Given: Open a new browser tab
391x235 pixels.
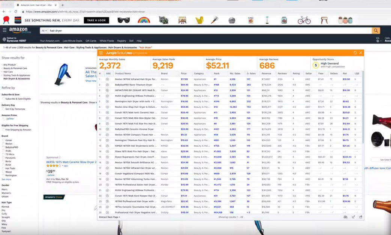Looking at the screenshot, I should (63, 5).
